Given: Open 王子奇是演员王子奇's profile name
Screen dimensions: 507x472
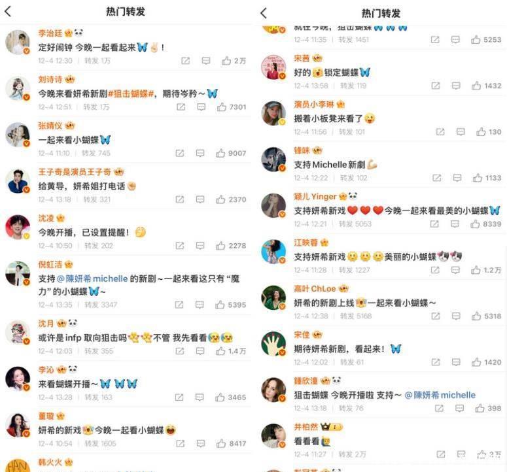Looking at the screenshot, I should 75,172.
